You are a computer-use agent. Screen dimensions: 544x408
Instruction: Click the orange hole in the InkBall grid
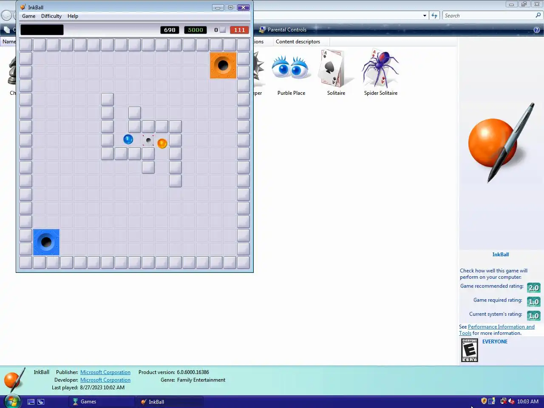(x=223, y=65)
